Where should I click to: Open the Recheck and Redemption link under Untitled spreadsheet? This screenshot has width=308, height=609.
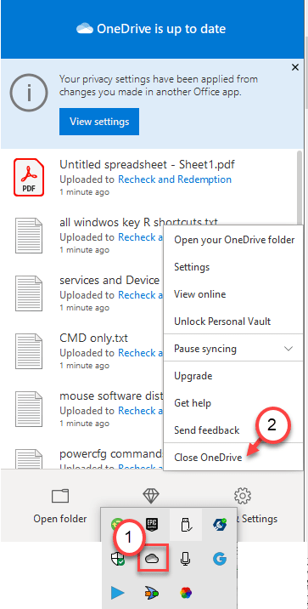click(x=175, y=179)
